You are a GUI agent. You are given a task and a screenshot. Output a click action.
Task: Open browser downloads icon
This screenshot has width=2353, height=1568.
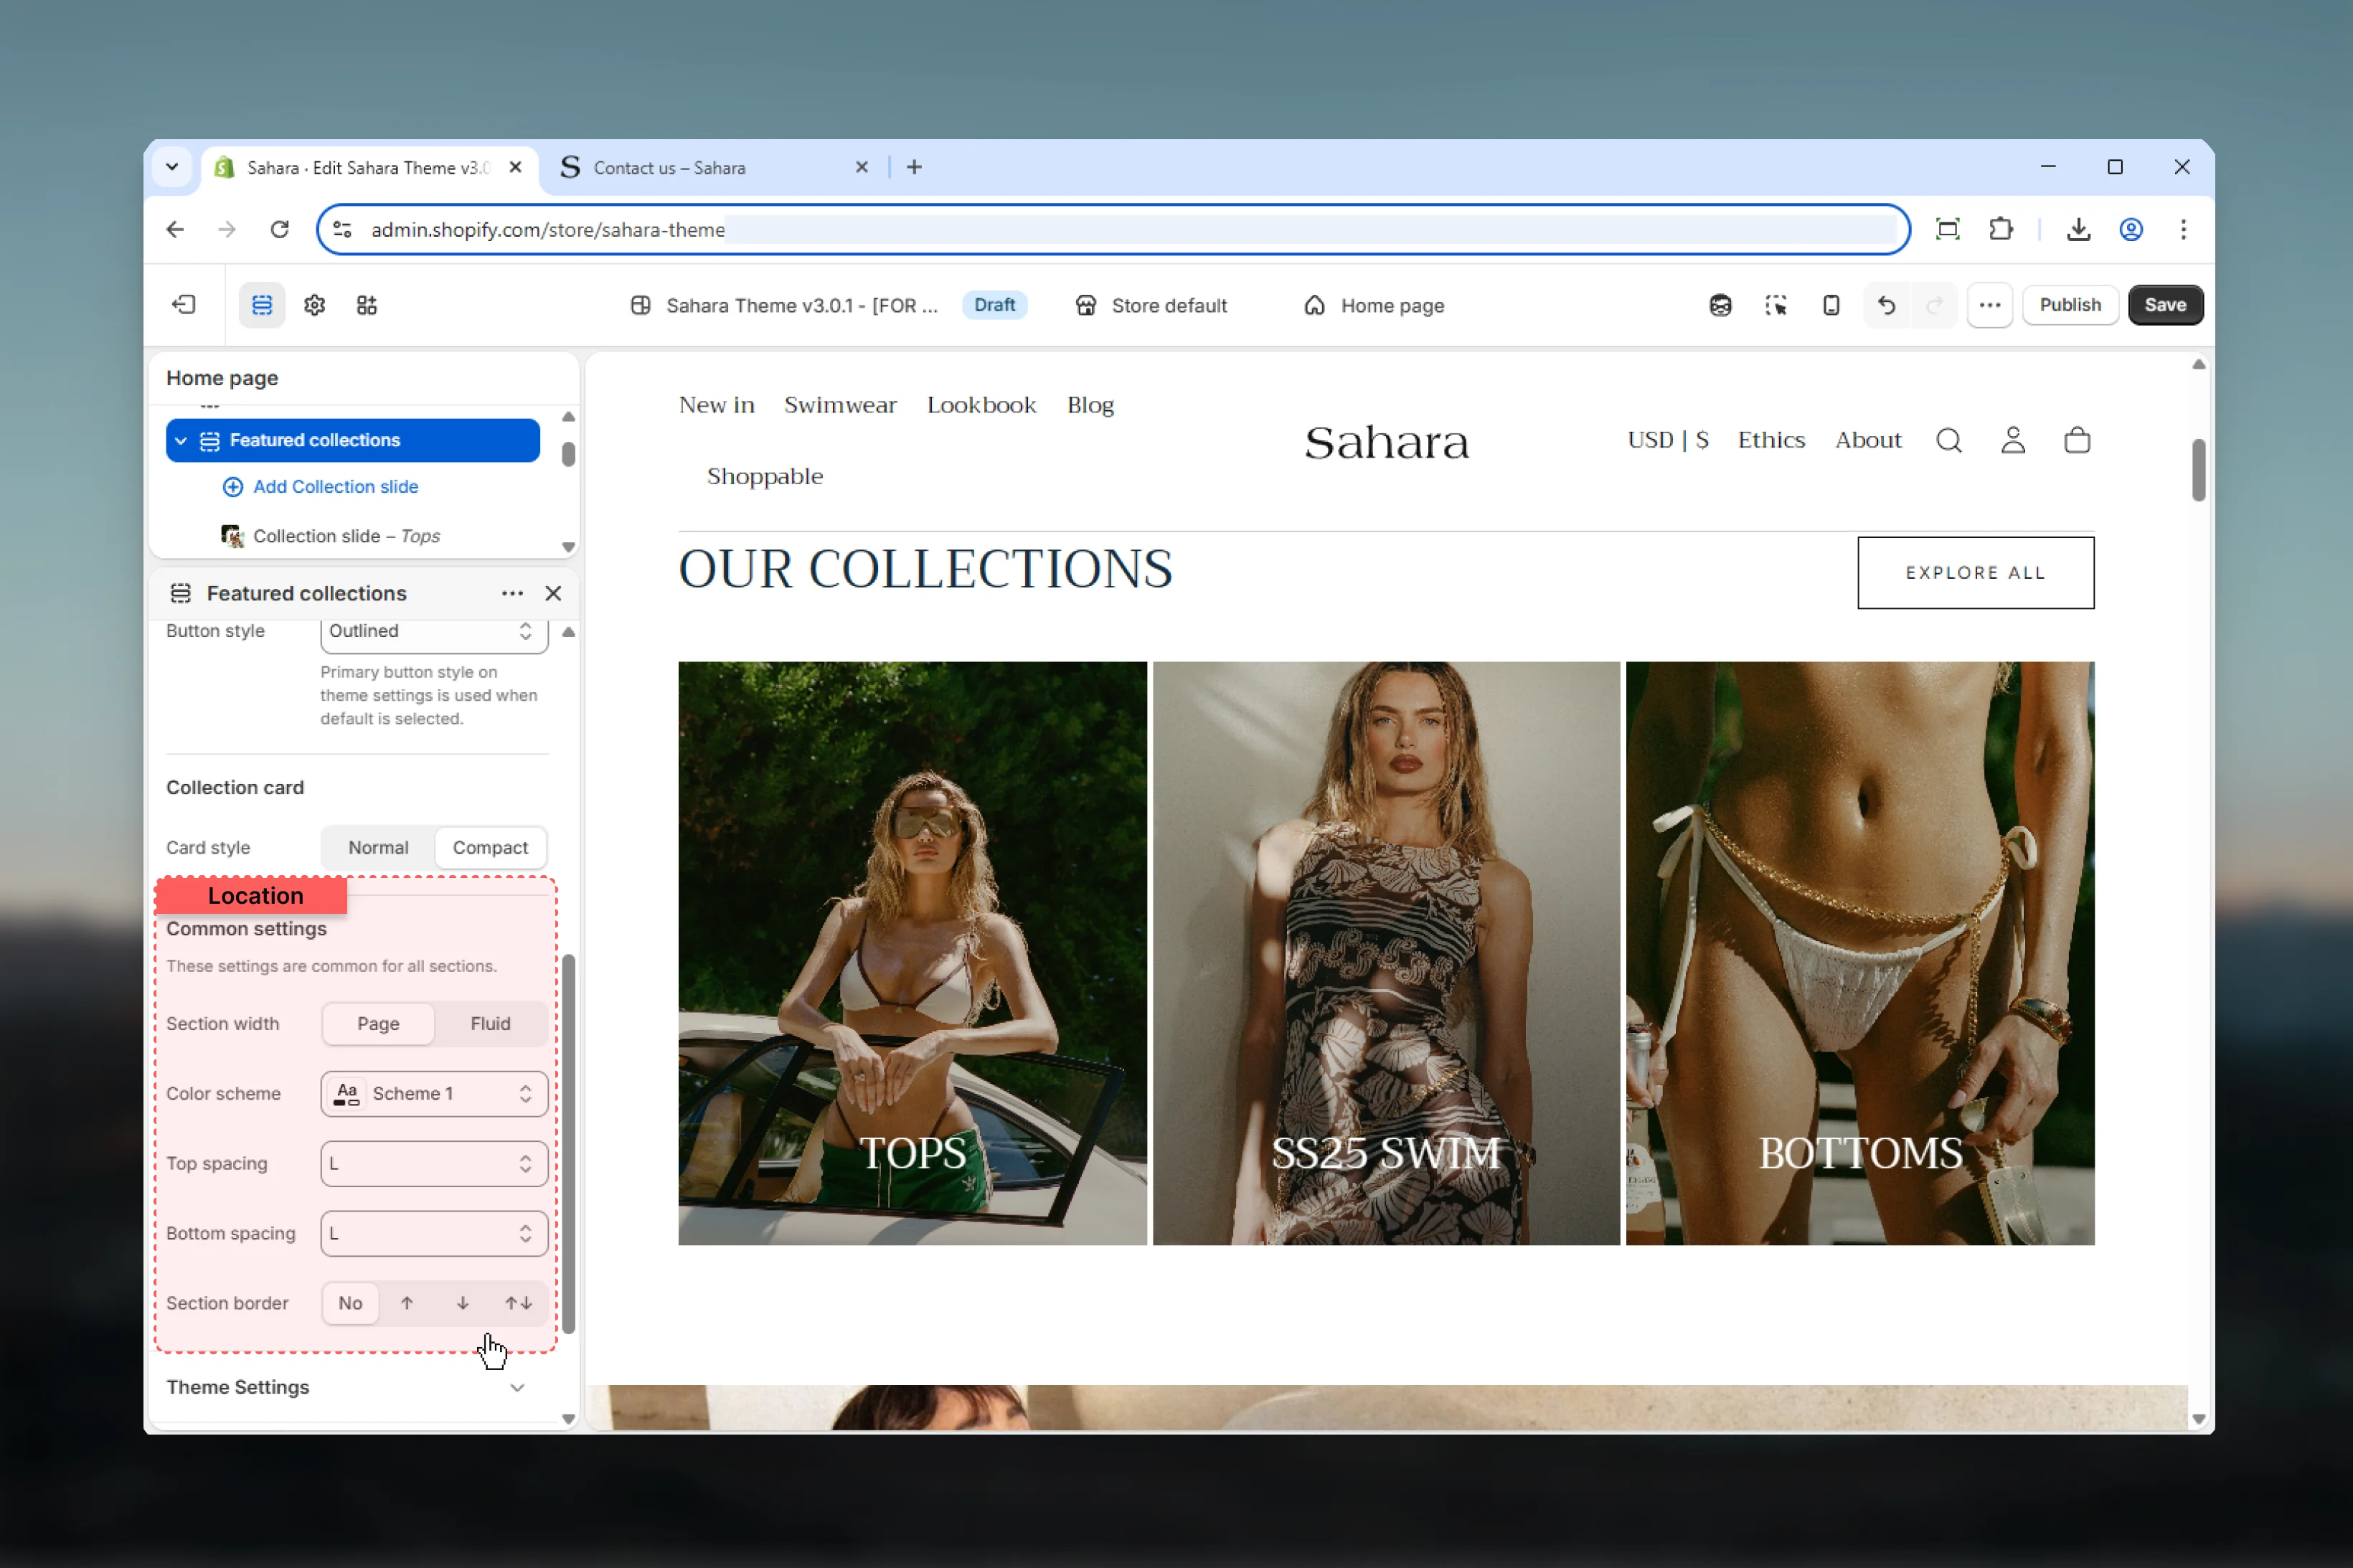tap(2078, 229)
